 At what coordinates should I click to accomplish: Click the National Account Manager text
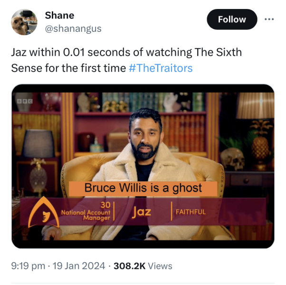coord(86,215)
